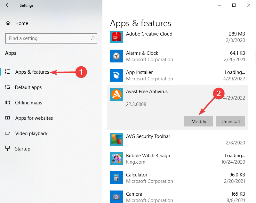Open the Startup section

click(23, 149)
